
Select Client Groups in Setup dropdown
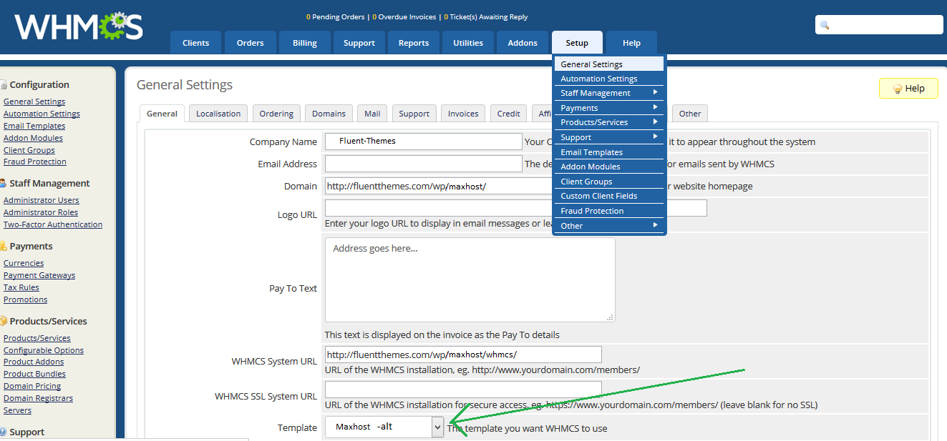(x=609, y=182)
